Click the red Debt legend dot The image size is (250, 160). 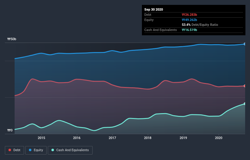pyautogui.click(x=10, y=150)
